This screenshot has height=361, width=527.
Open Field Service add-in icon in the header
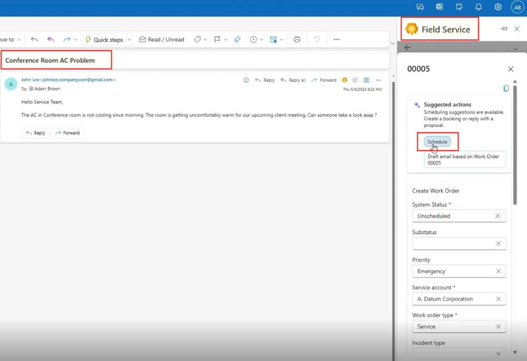click(x=344, y=80)
